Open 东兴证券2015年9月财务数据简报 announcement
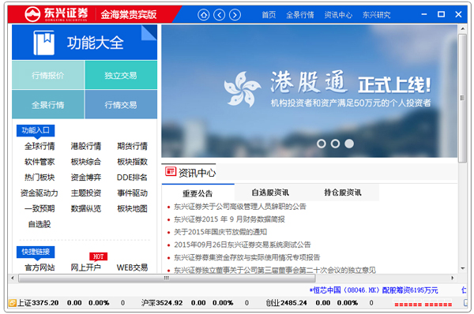This screenshot has height=314, width=474. click(229, 219)
